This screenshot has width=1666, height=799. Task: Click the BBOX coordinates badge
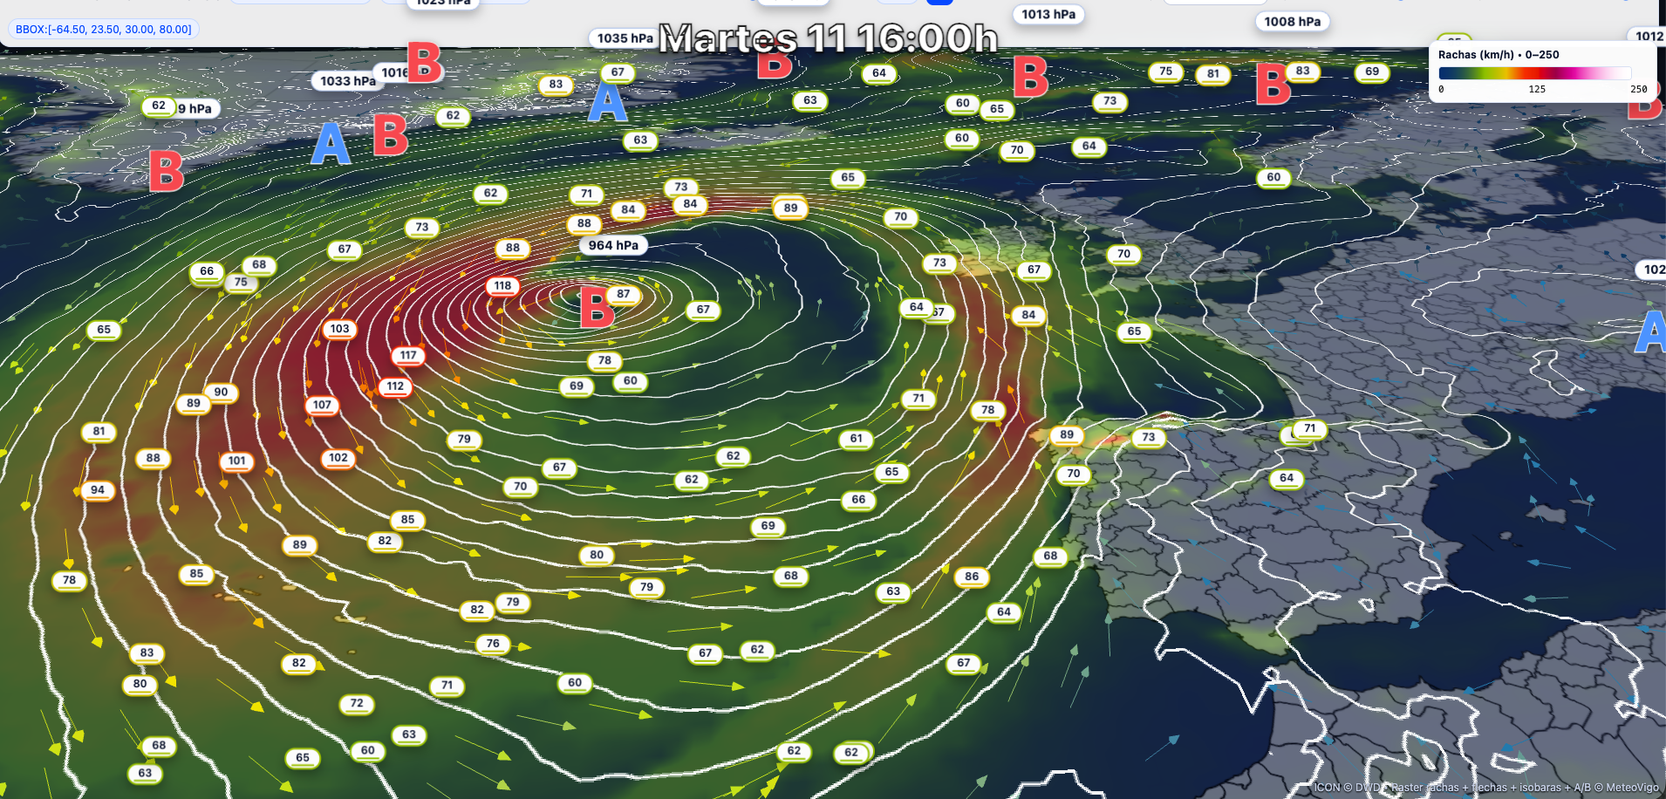pos(104,29)
